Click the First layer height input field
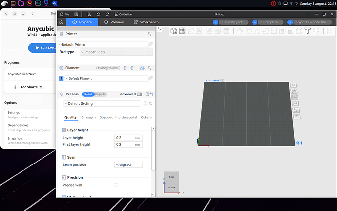The height and width of the screenshot is (211, 337). pos(128,144)
